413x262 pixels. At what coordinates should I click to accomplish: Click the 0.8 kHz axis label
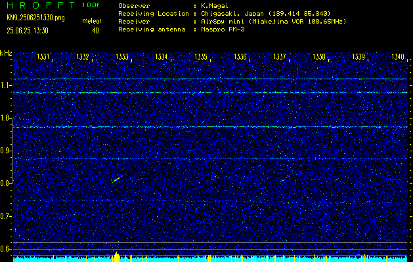5,183
